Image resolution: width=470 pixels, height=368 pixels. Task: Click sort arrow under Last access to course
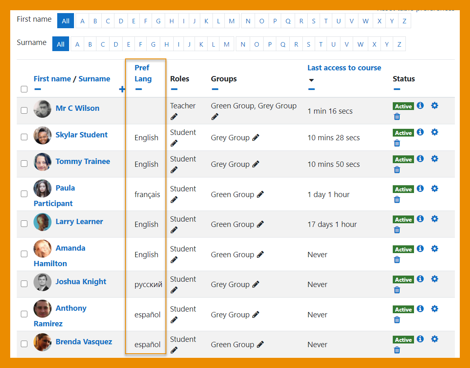coord(311,80)
